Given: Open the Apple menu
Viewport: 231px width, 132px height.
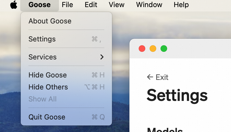Looking at the screenshot, I should (x=14, y=5).
